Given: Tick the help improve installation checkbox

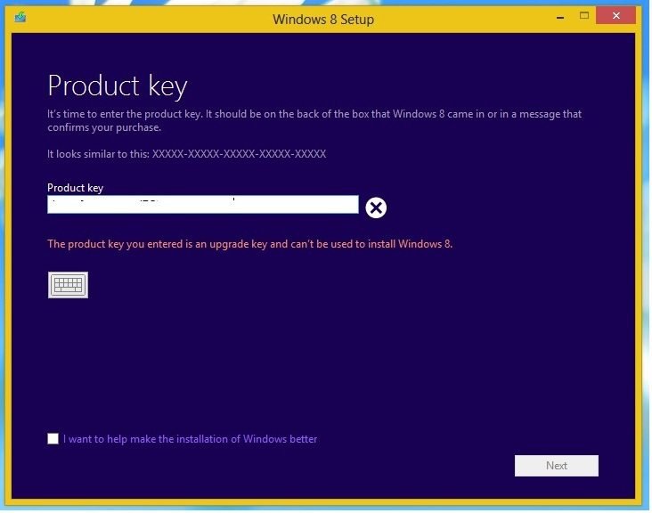Looking at the screenshot, I should (x=53, y=439).
